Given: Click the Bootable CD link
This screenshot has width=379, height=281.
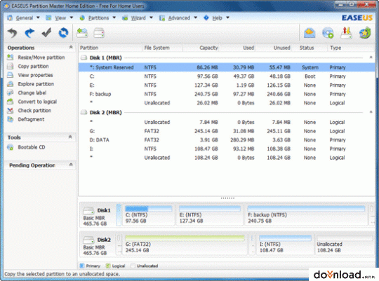Looking at the screenshot, I should click(x=32, y=147).
